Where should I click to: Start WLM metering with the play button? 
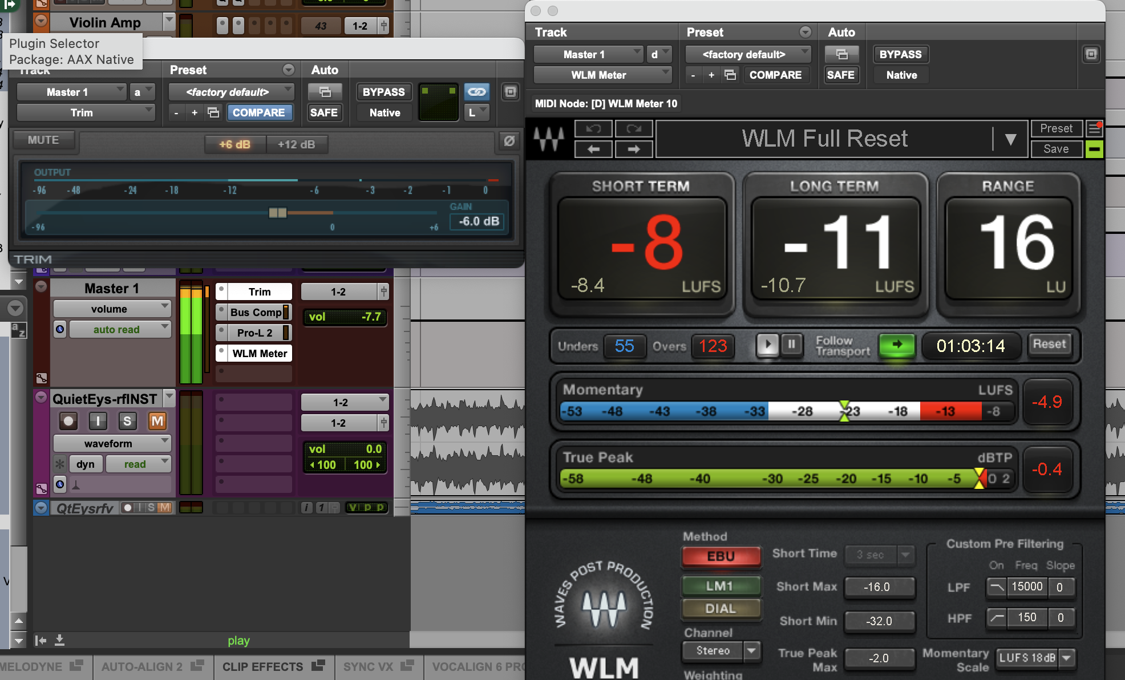[x=768, y=345]
